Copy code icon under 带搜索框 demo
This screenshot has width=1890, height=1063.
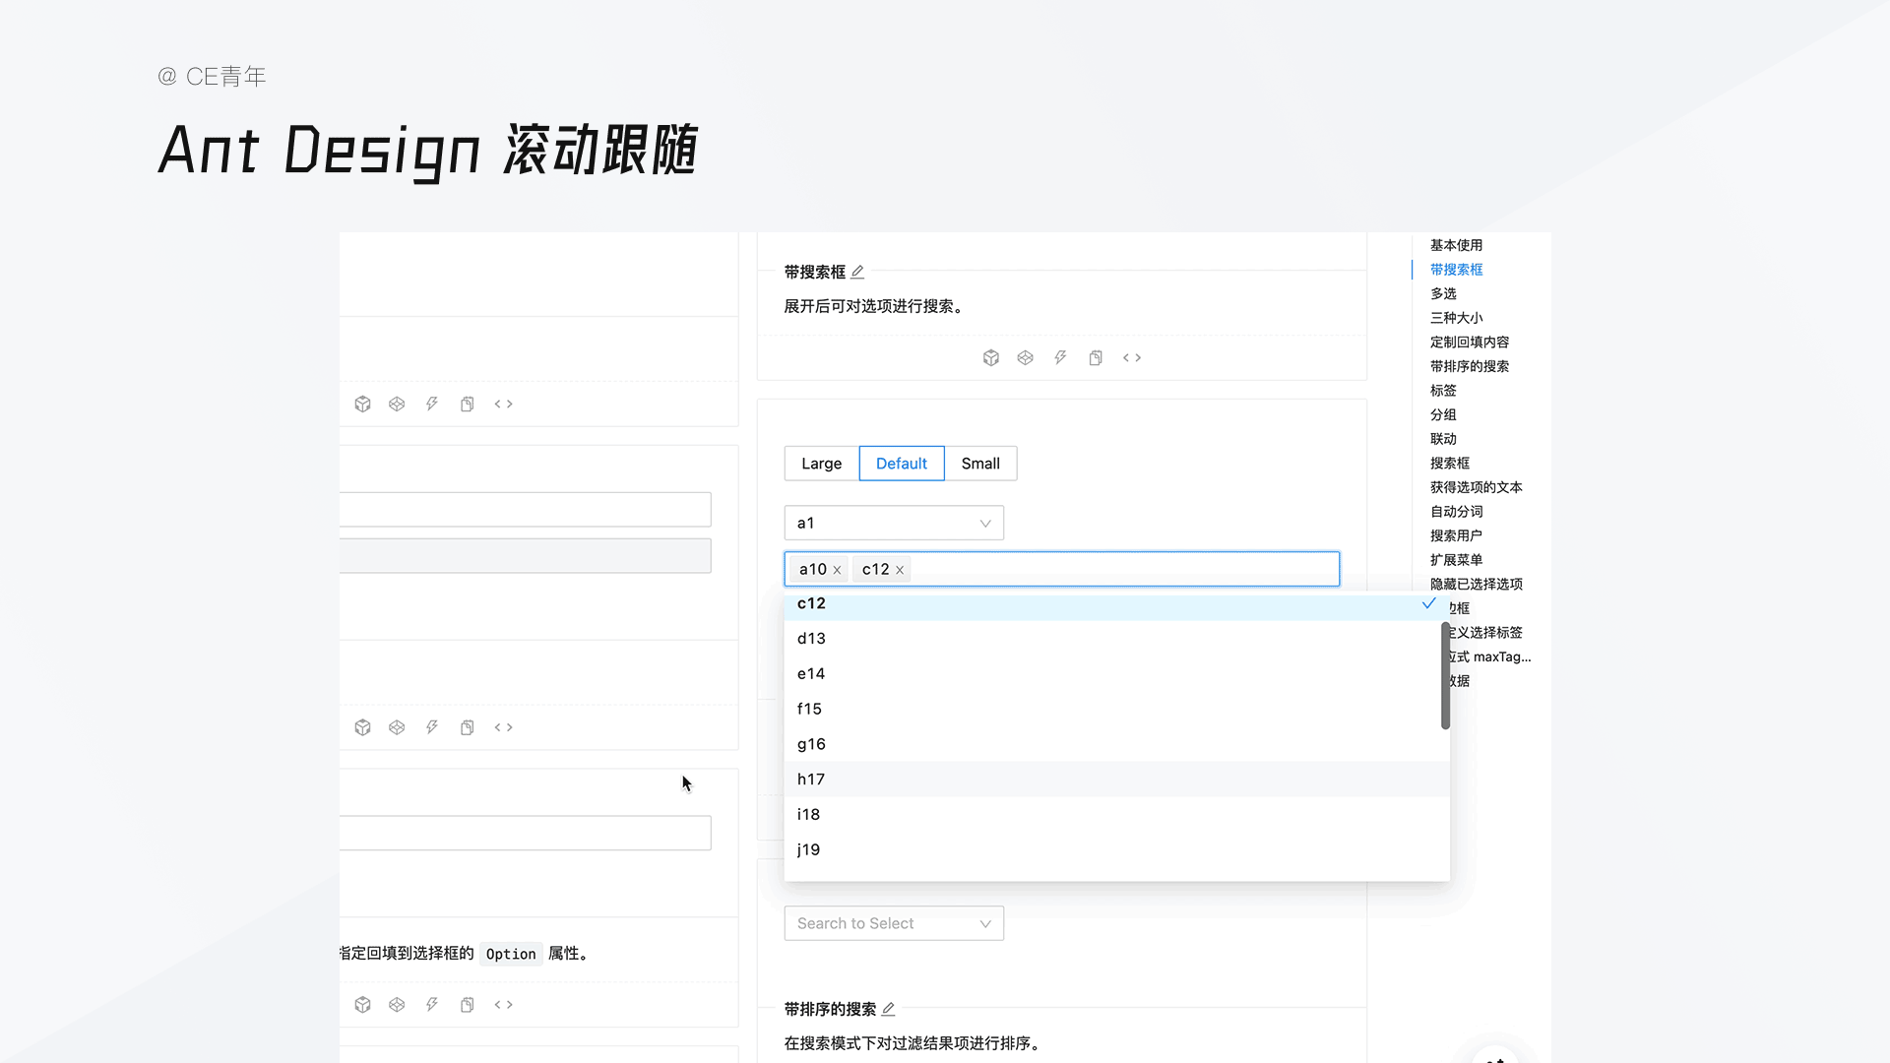(1096, 358)
